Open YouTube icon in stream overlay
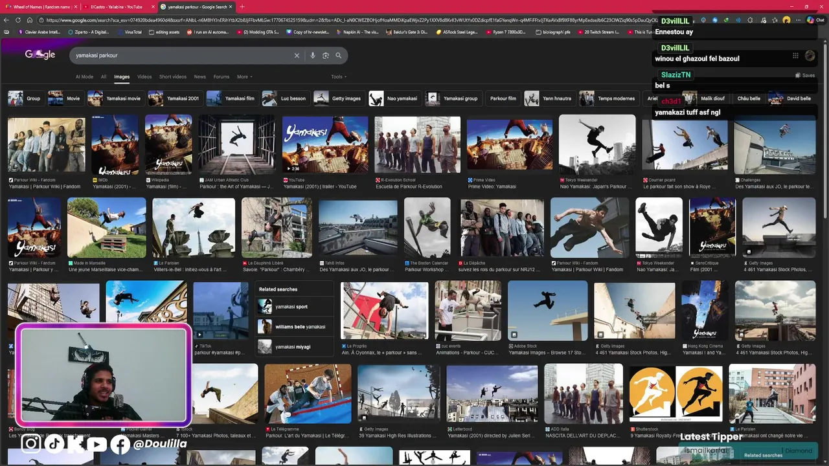829x466 pixels. tap(97, 444)
